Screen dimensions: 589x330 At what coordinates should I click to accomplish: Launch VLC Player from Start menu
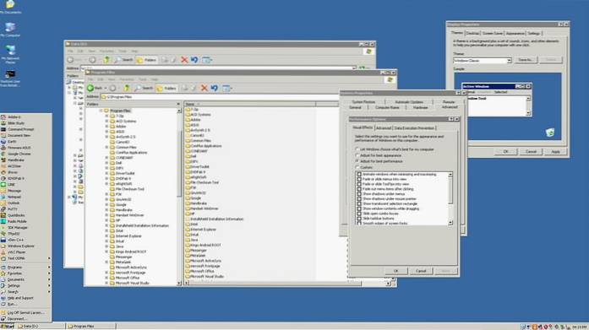(x=17, y=252)
